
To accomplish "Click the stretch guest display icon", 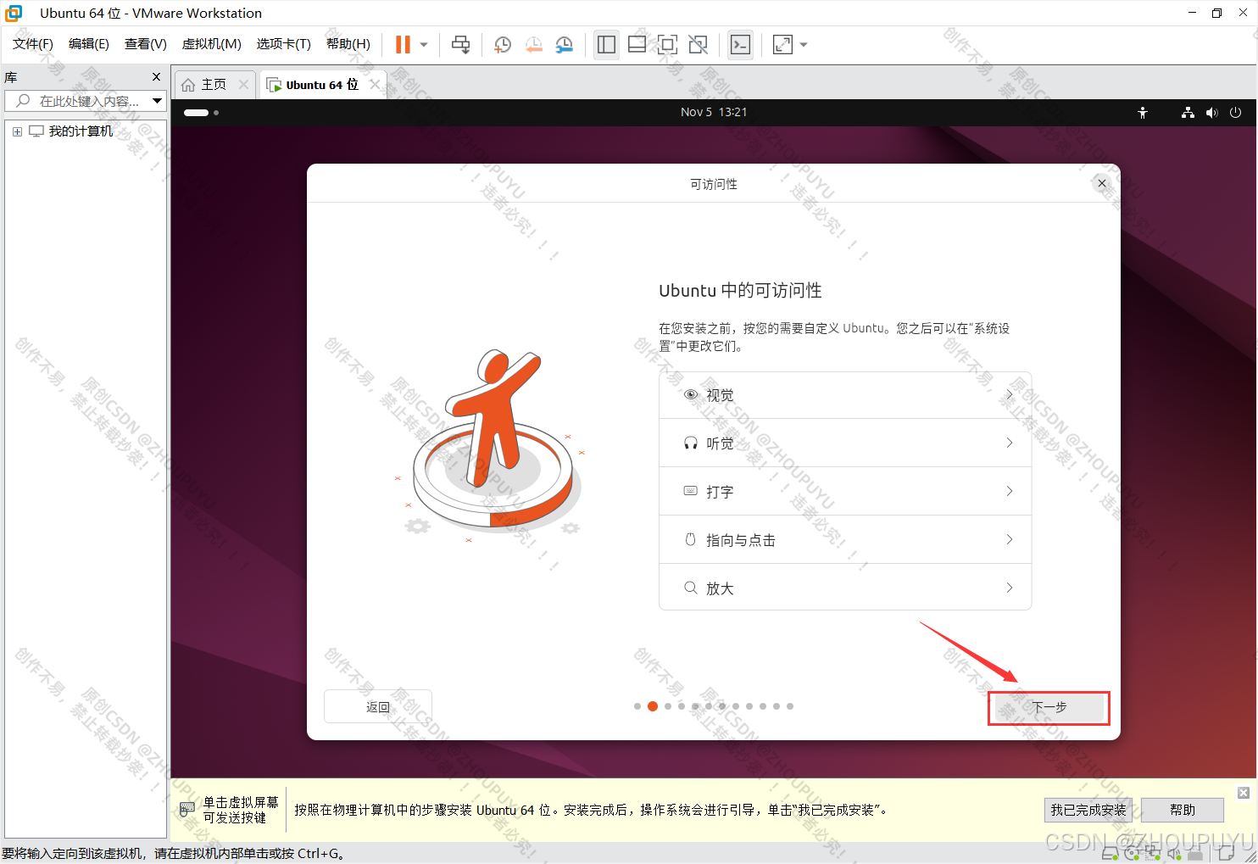I will click(782, 45).
